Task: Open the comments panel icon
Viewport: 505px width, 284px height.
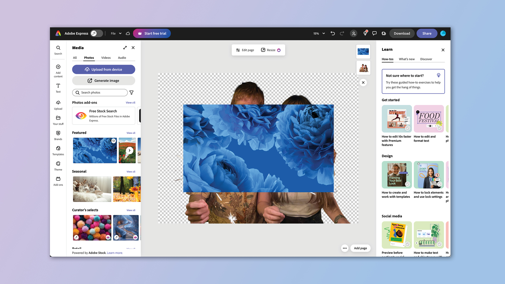Action: click(375, 33)
